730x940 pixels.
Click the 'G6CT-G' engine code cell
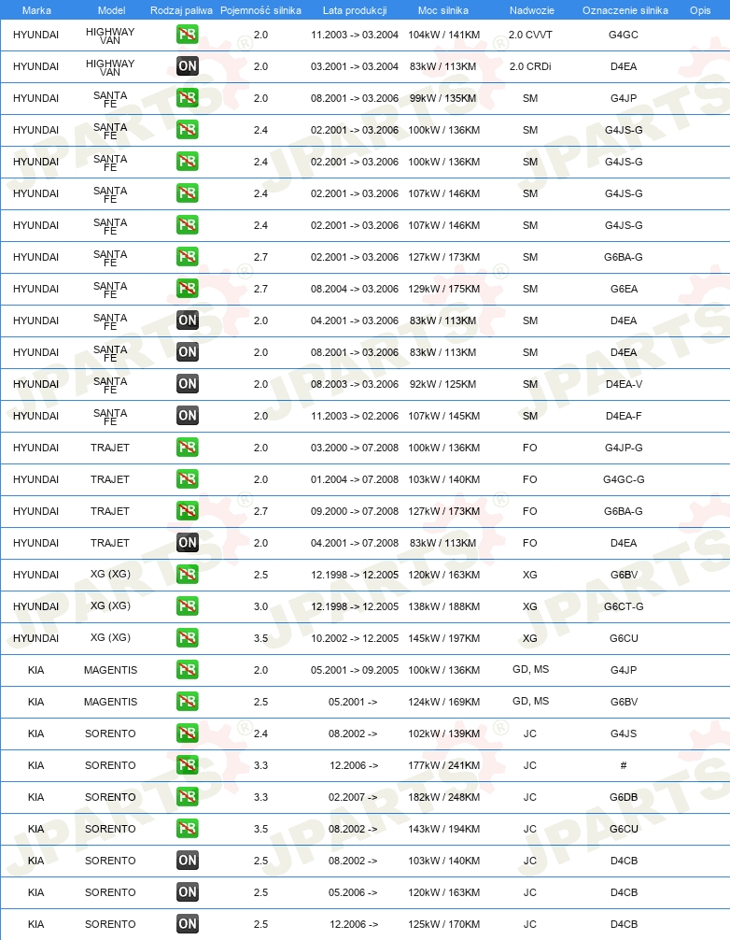(x=624, y=606)
